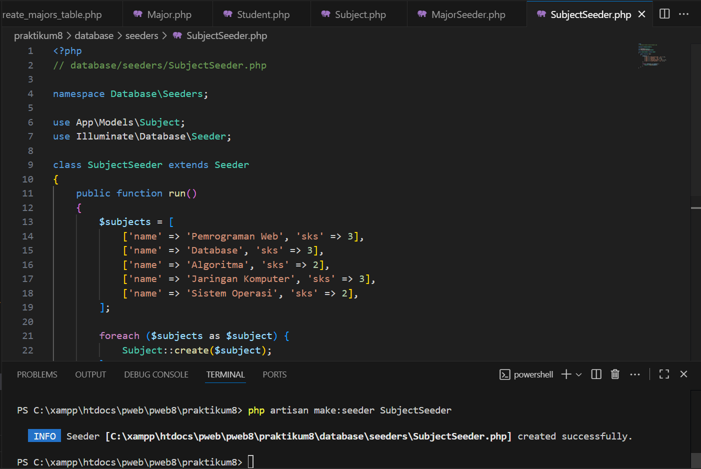Click the terminal vertical scrollbar
Screen dimensions: 701x469
point(695,460)
